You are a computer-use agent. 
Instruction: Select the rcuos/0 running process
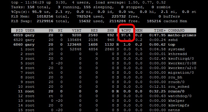pos(104,91)
